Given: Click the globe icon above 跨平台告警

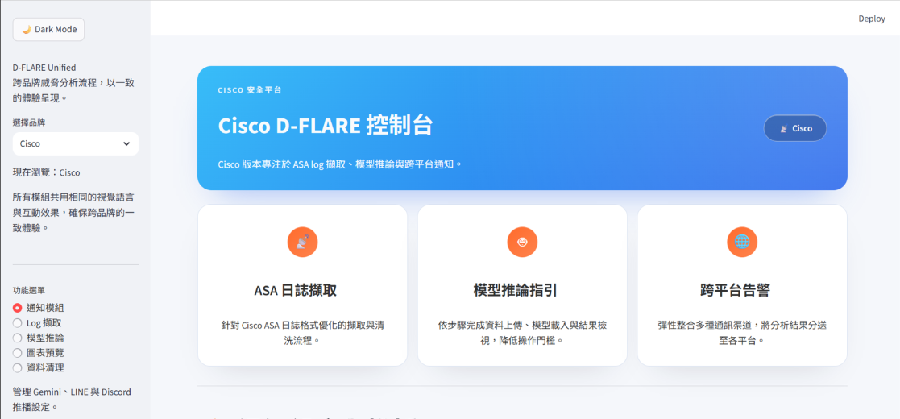Looking at the screenshot, I should (742, 242).
